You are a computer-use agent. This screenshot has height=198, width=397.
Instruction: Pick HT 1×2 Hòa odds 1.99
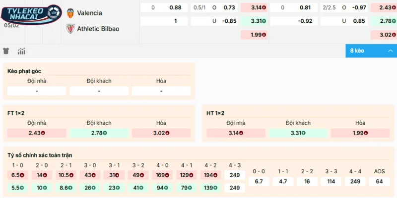[x=360, y=133]
